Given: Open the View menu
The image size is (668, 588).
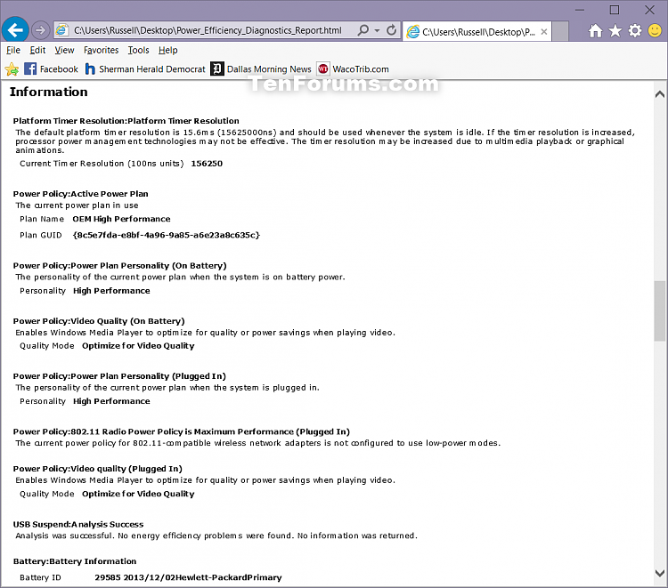Looking at the screenshot, I should tap(64, 50).
